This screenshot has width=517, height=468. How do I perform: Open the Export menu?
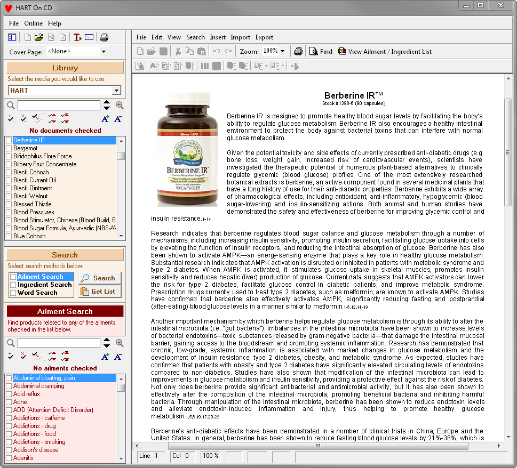[x=264, y=37]
